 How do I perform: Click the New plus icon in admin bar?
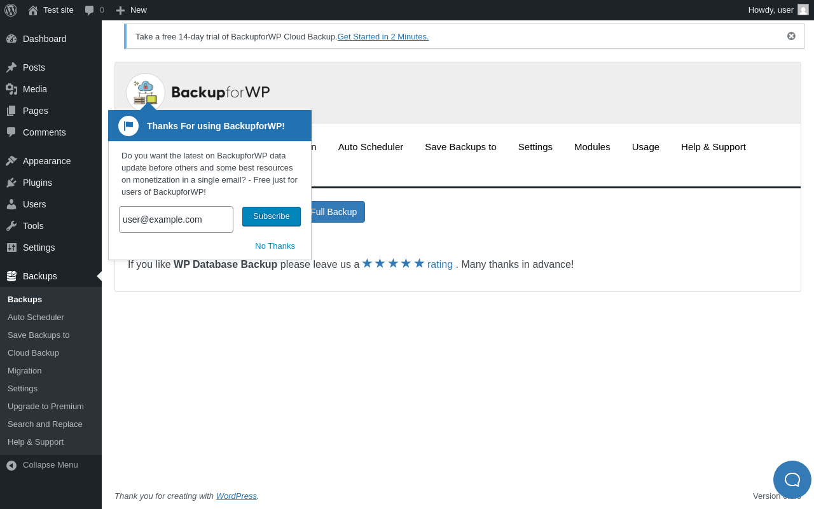click(x=120, y=10)
